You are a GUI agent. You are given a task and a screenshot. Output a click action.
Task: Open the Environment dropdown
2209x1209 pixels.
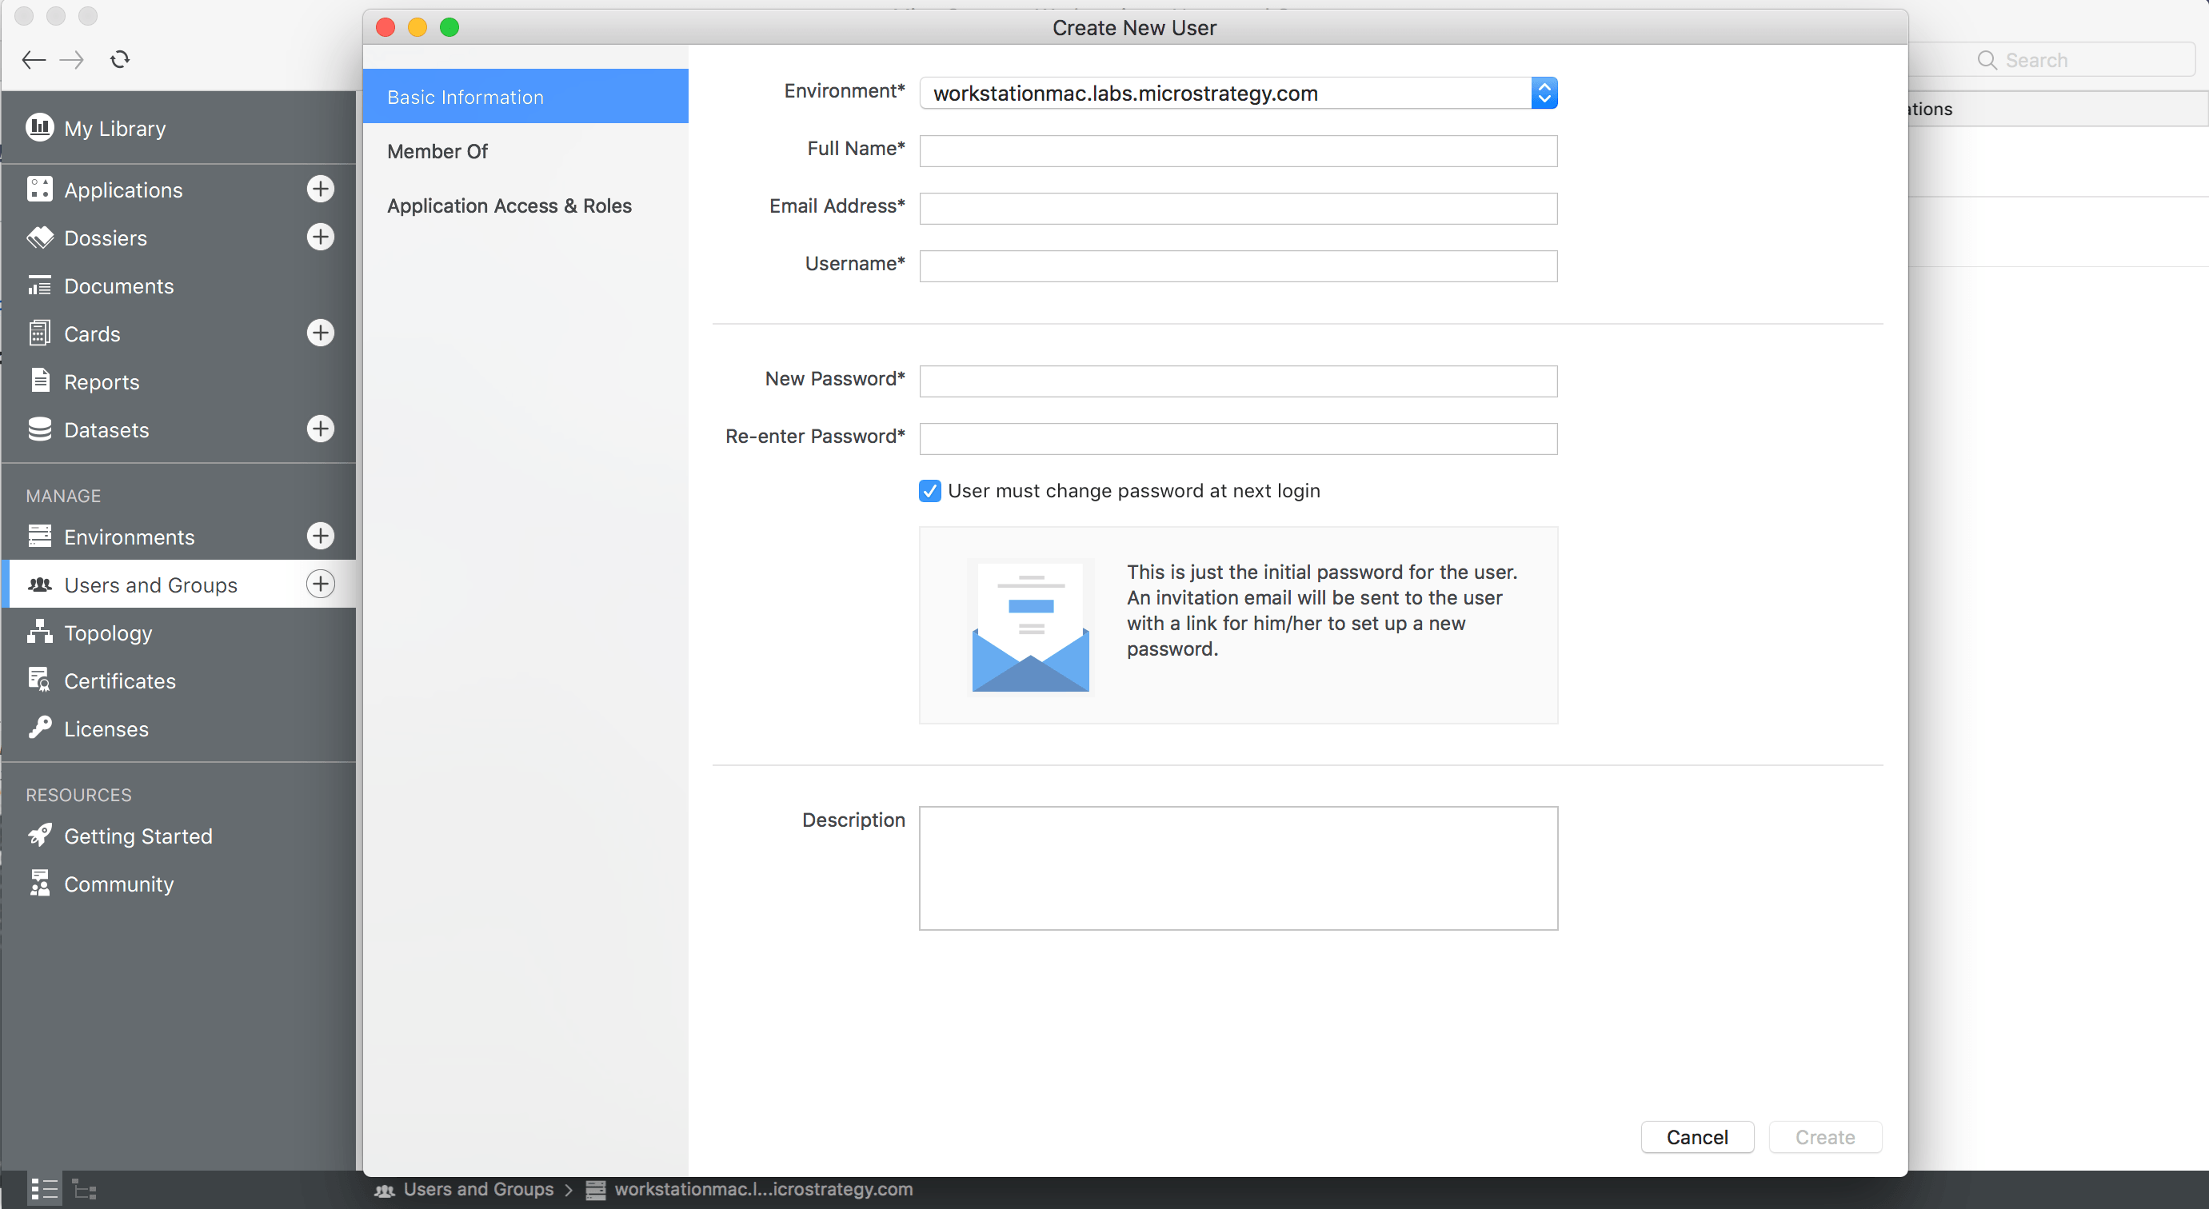tap(1237, 93)
